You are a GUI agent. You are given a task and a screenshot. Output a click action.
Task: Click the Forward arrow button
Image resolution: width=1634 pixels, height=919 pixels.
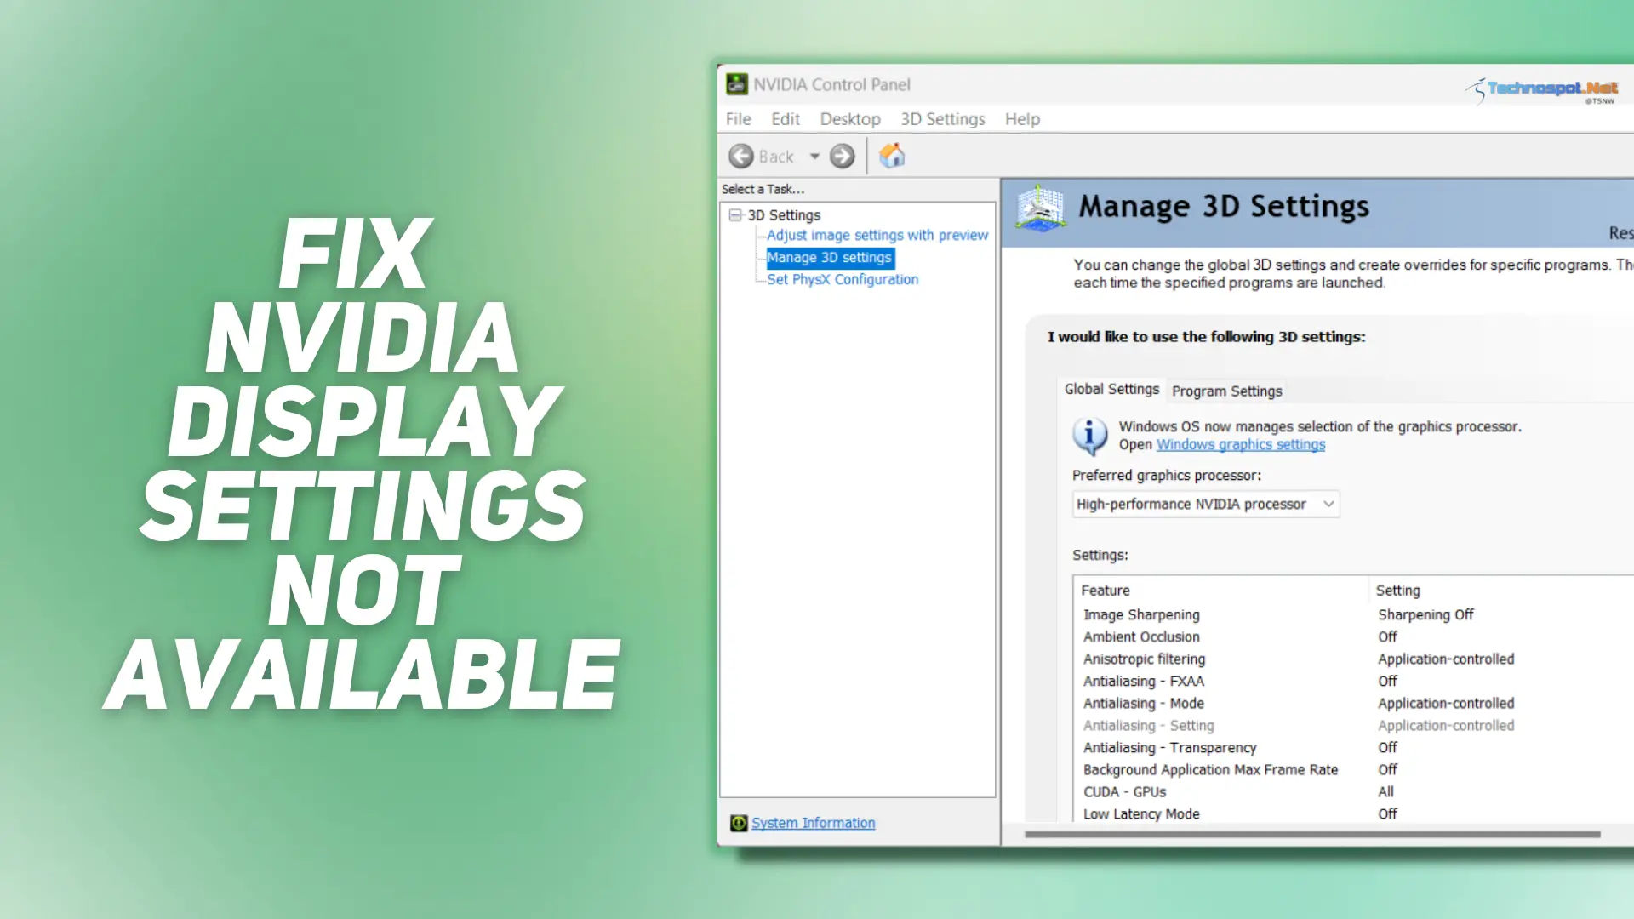(x=842, y=157)
